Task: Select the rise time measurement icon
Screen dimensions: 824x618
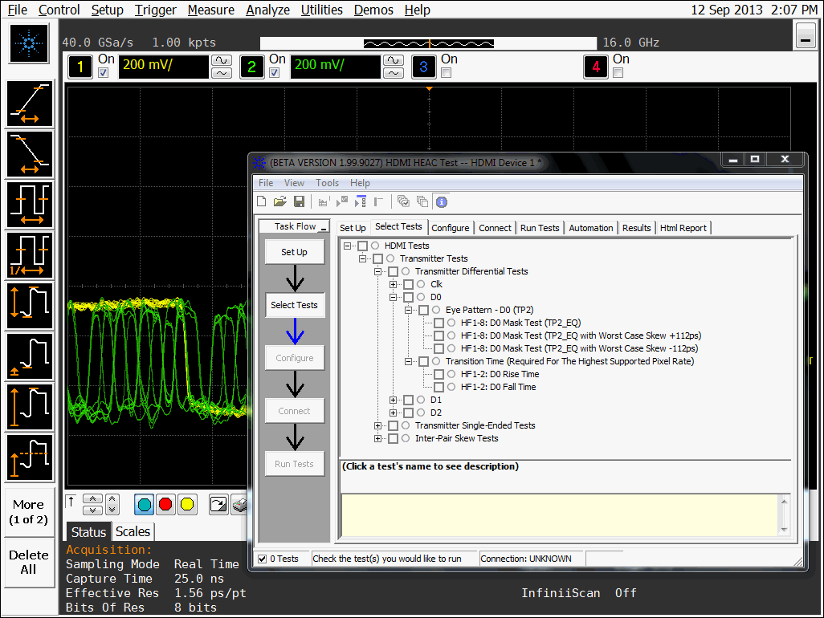Action: (31, 104)
